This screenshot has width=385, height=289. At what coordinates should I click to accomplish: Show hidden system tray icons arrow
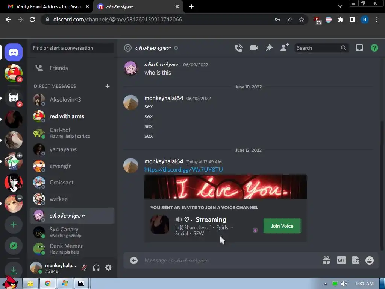coord(326,284)
